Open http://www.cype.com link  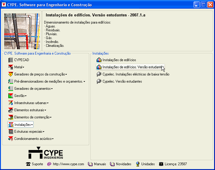point(68,164)
